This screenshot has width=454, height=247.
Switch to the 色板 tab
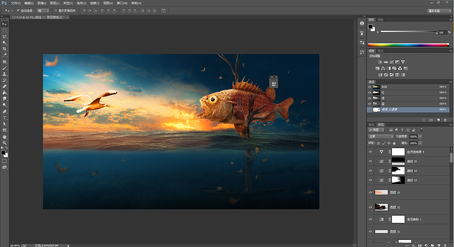tap(380, 20)
